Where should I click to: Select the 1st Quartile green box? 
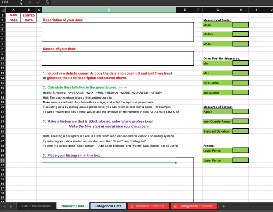pyautogui.click(x=241, y=83)
